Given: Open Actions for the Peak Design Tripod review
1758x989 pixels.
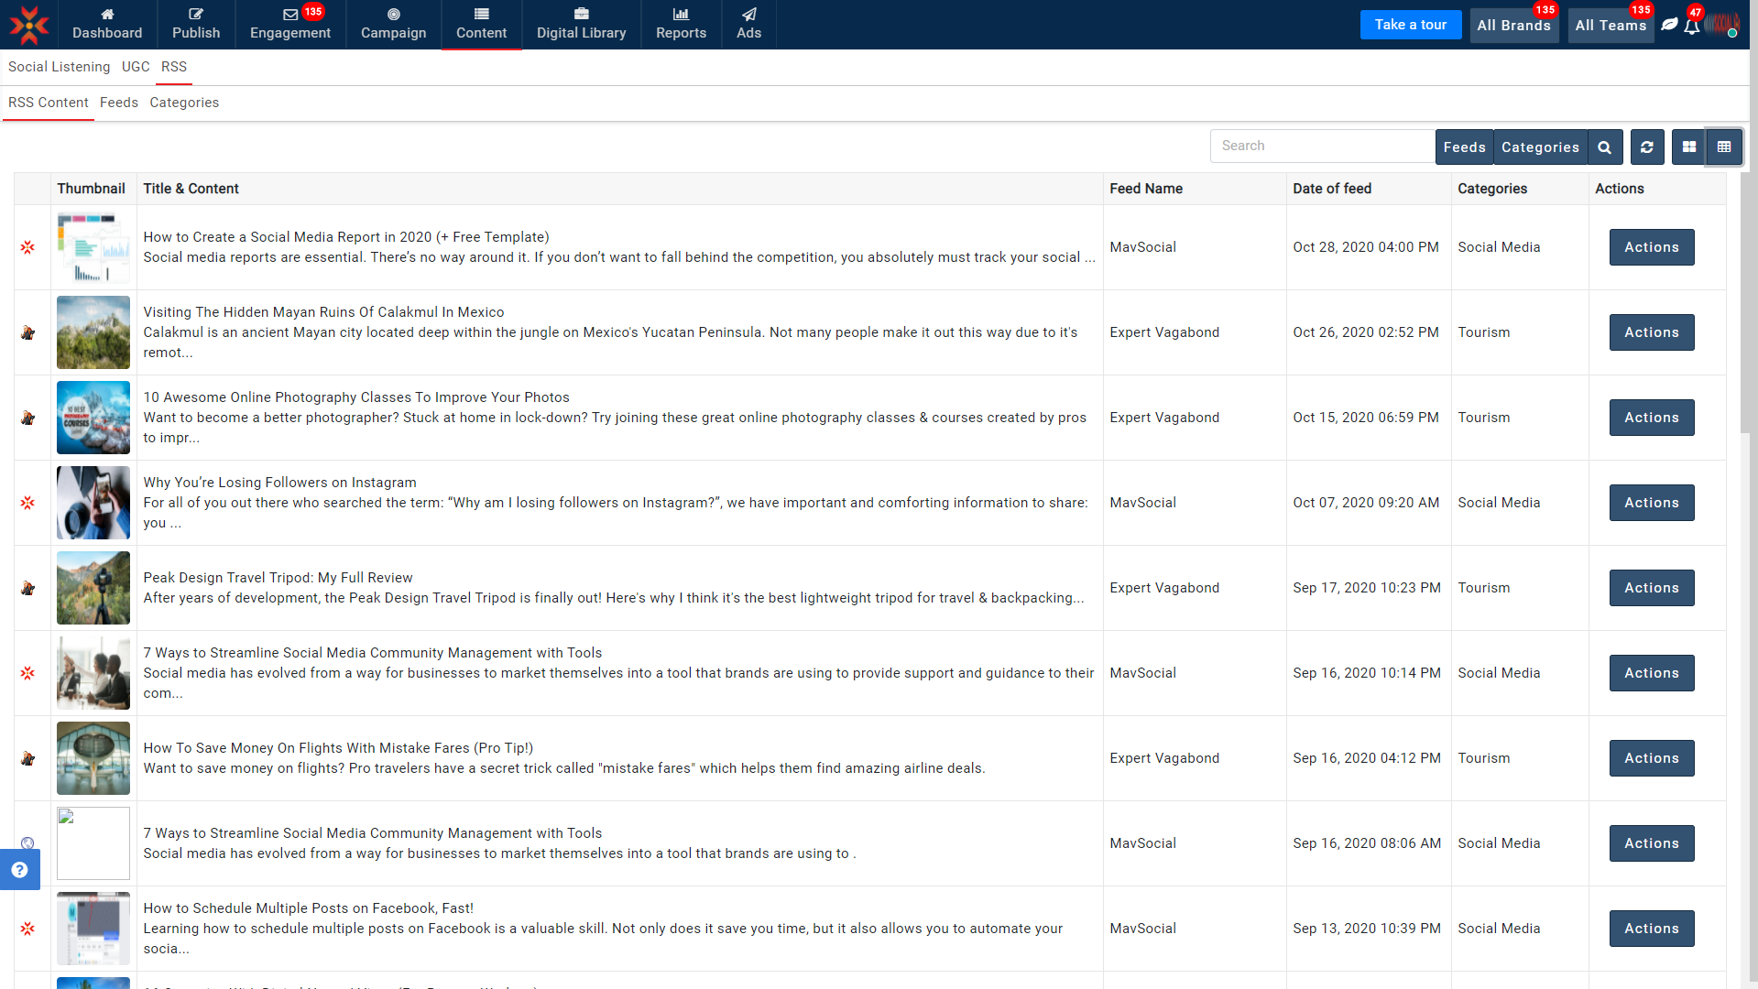Looking at the screenshot, I should (x=1651, y=587).
